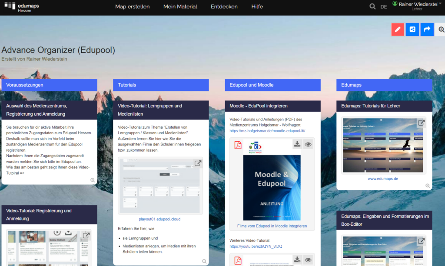Open the share map icon
Screen dimensions: 445x266
pyautogui.click(x=412, y=29)
